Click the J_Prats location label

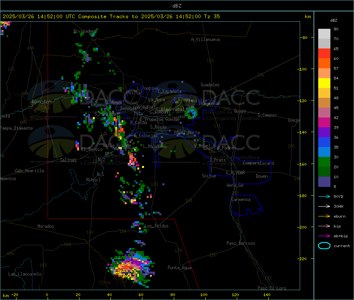coord(218,160)
